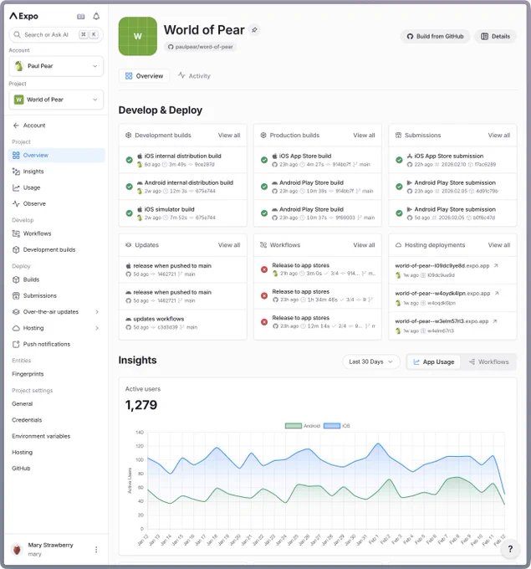Screen dimensions: 531x569
Task: Open the iOS App Store build row
Action: point(318,160)
